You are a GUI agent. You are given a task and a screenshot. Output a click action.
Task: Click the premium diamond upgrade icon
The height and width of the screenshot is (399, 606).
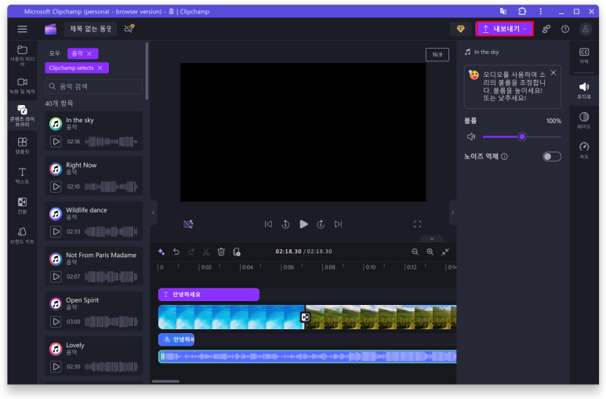pos(460,29)
